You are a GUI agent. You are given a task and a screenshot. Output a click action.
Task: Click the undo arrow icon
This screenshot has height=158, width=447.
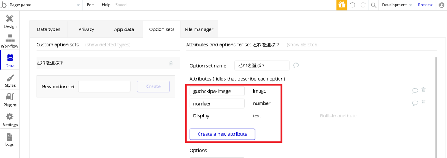click(x=352, y=5)
